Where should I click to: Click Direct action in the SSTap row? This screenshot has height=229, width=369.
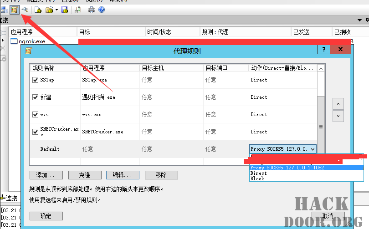(x=259, y=80)
